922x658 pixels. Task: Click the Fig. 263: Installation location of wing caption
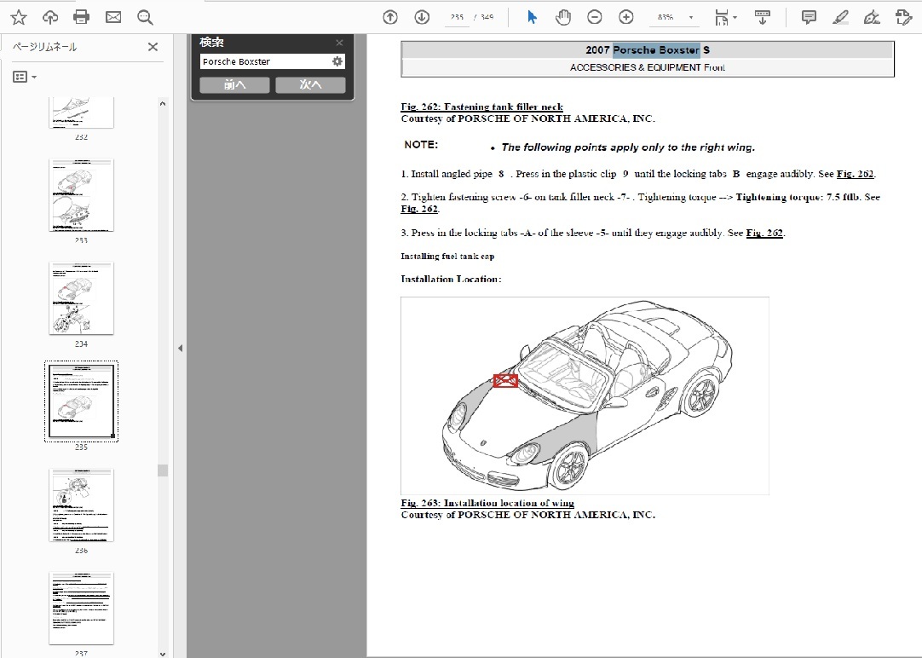click(487, 503)
